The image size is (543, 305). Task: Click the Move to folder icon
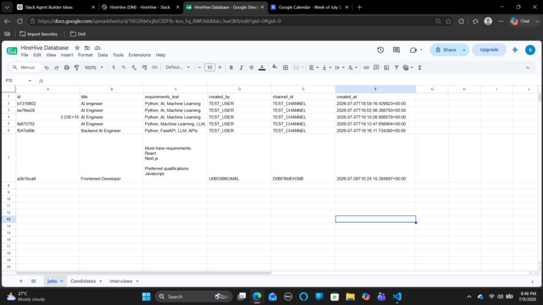(88, 48)
